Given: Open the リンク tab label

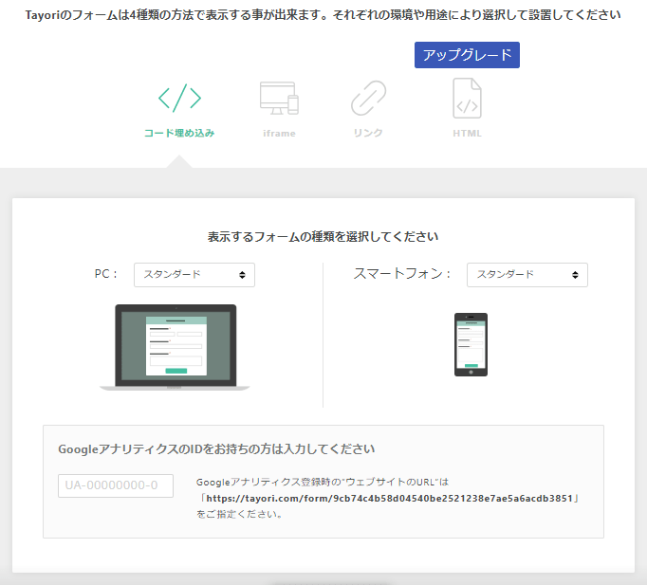Looking at the screenshot, I should click(368, 133).
